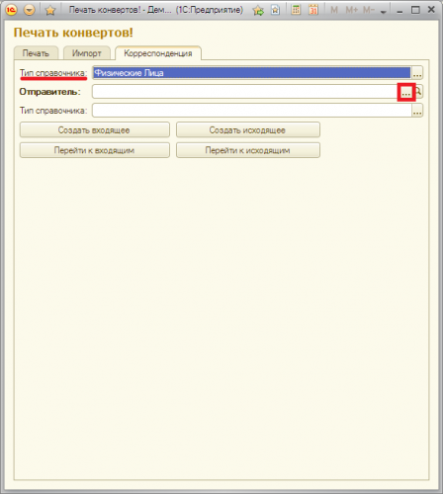Click Создать входящее button
Viewport: 443px width, 494px height.
coord(95,129)
